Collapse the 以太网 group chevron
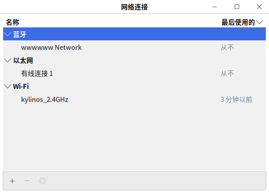 (8, 61)
